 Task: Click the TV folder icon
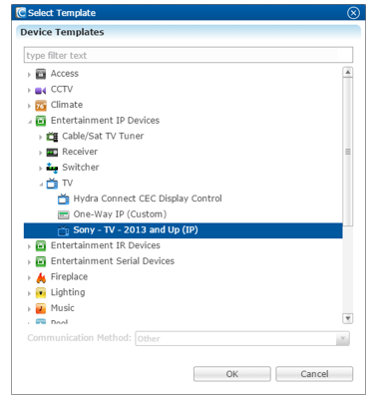tap(52, 183)
